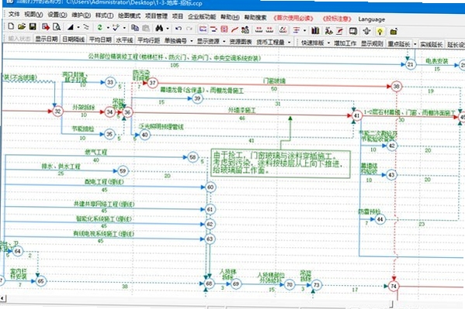
Task: Toggle the 资源图表 button
Action: click(x=241, y=42)
